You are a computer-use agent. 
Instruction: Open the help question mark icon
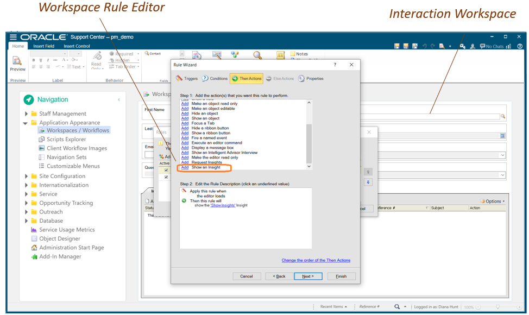[x=520, y=46]
